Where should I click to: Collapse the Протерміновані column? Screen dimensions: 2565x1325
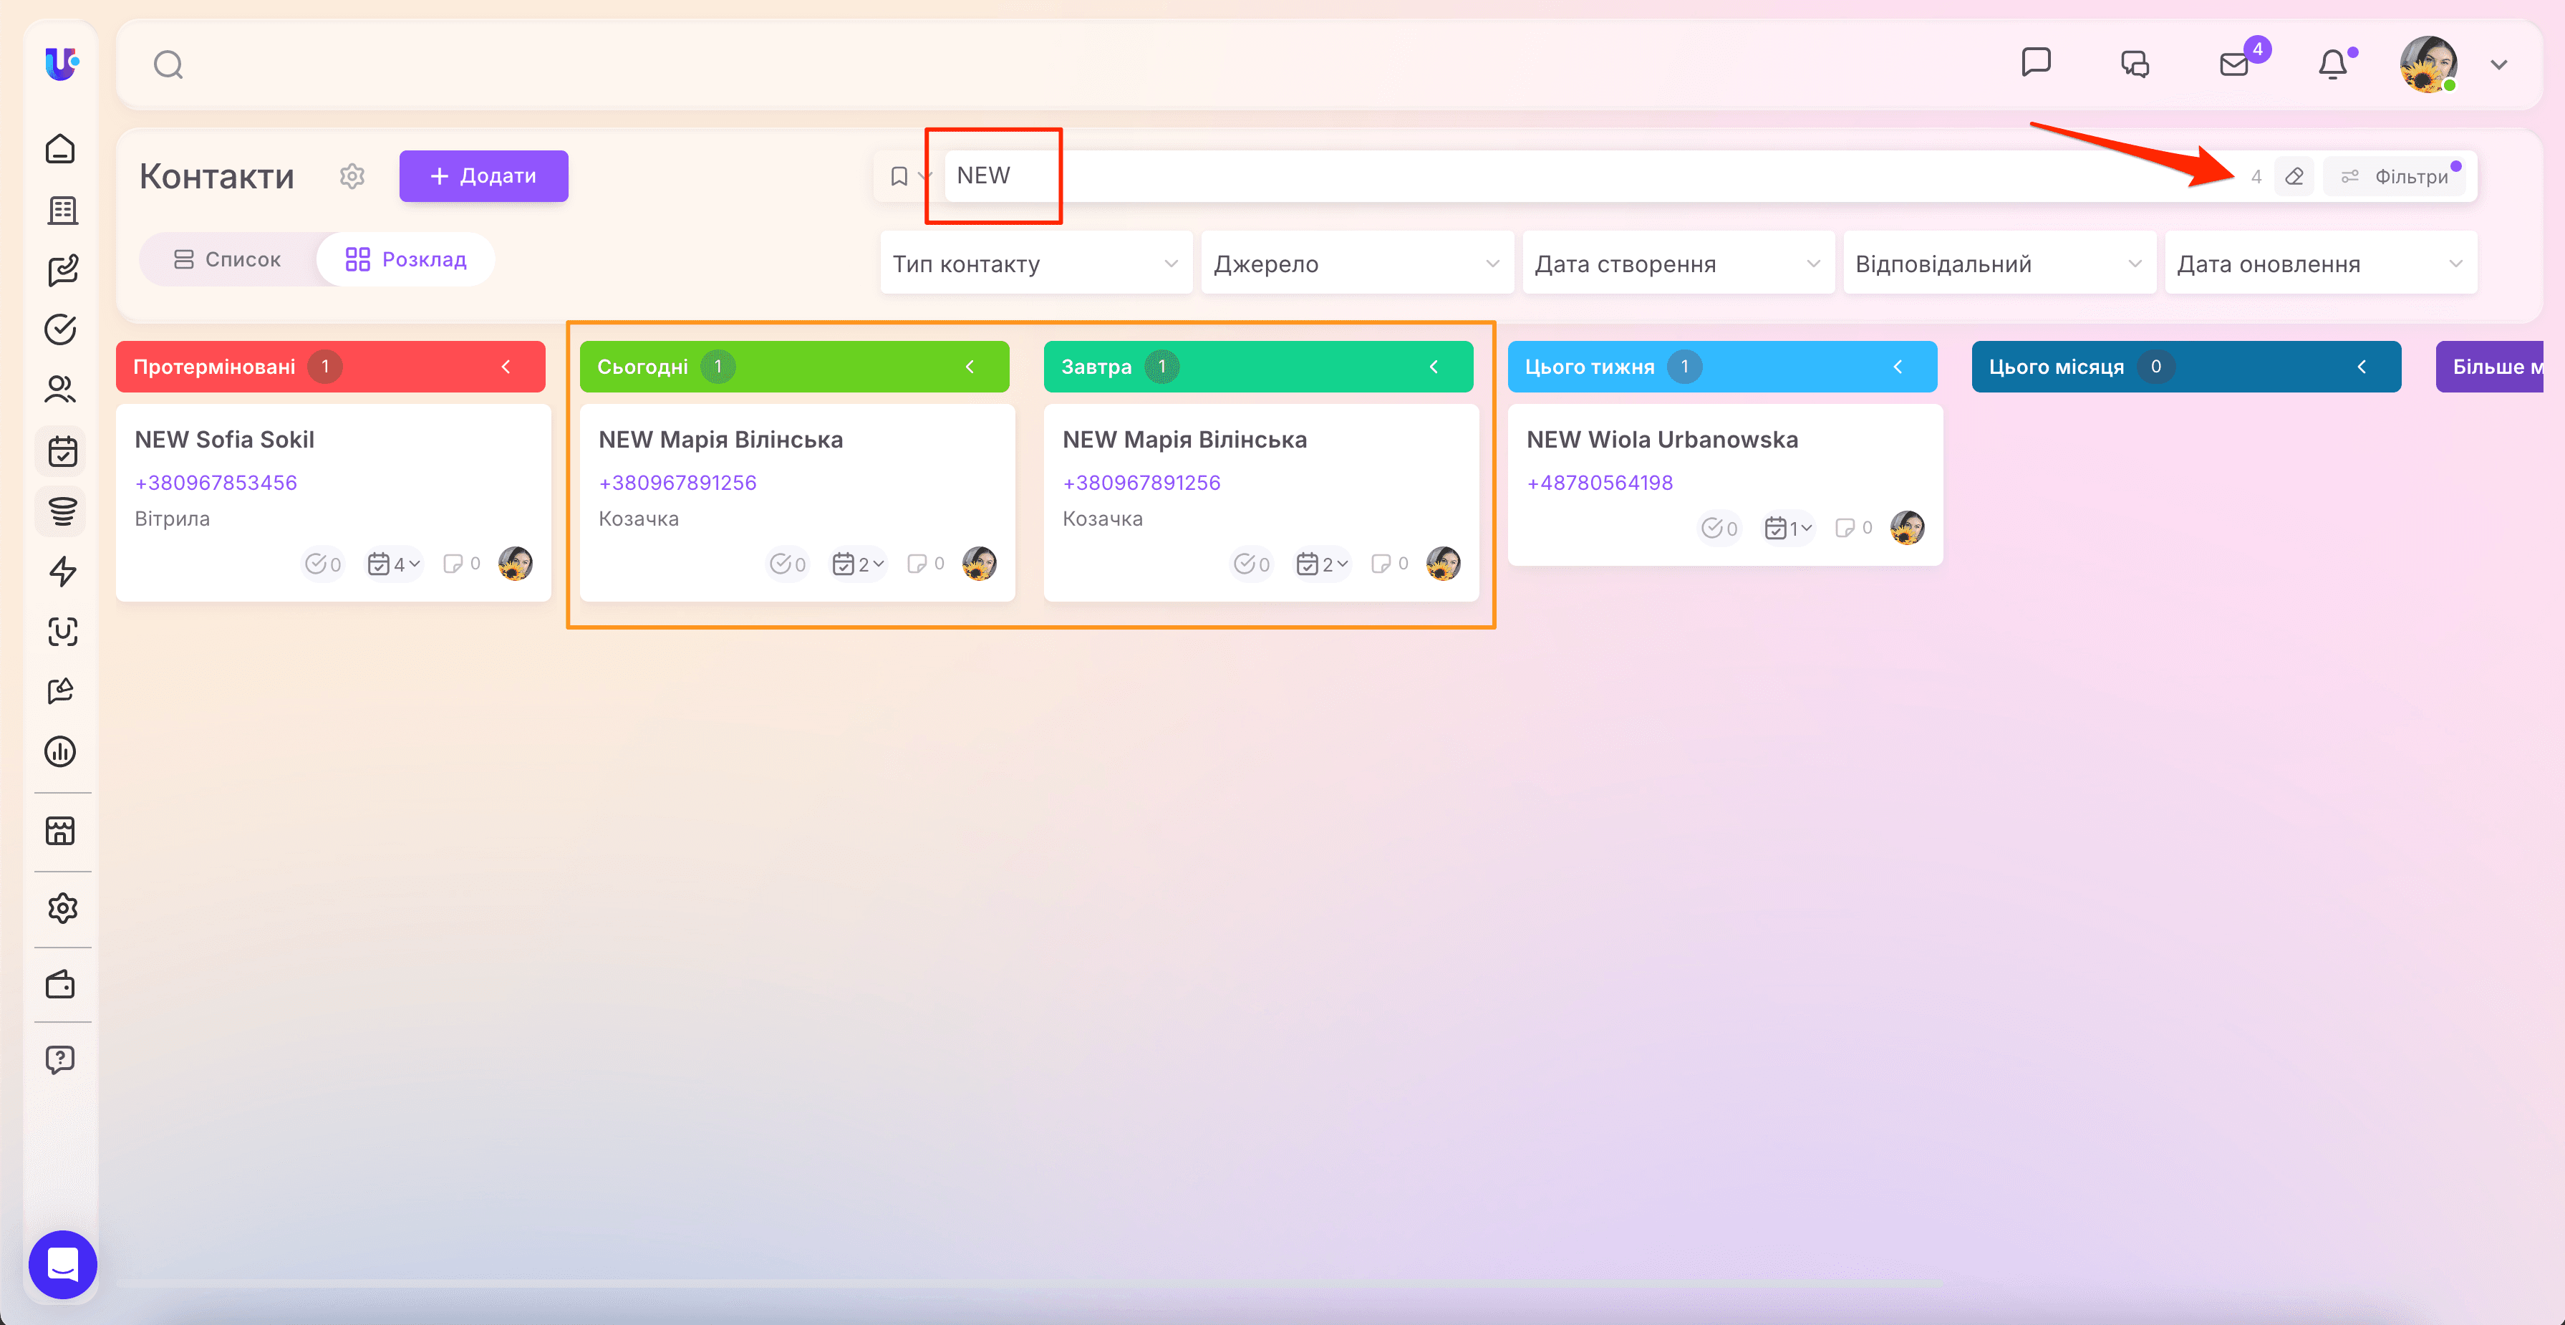point(506,367)
